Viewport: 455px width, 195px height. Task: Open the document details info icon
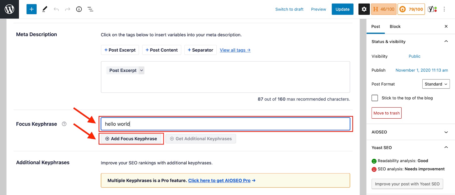point(79,9)
